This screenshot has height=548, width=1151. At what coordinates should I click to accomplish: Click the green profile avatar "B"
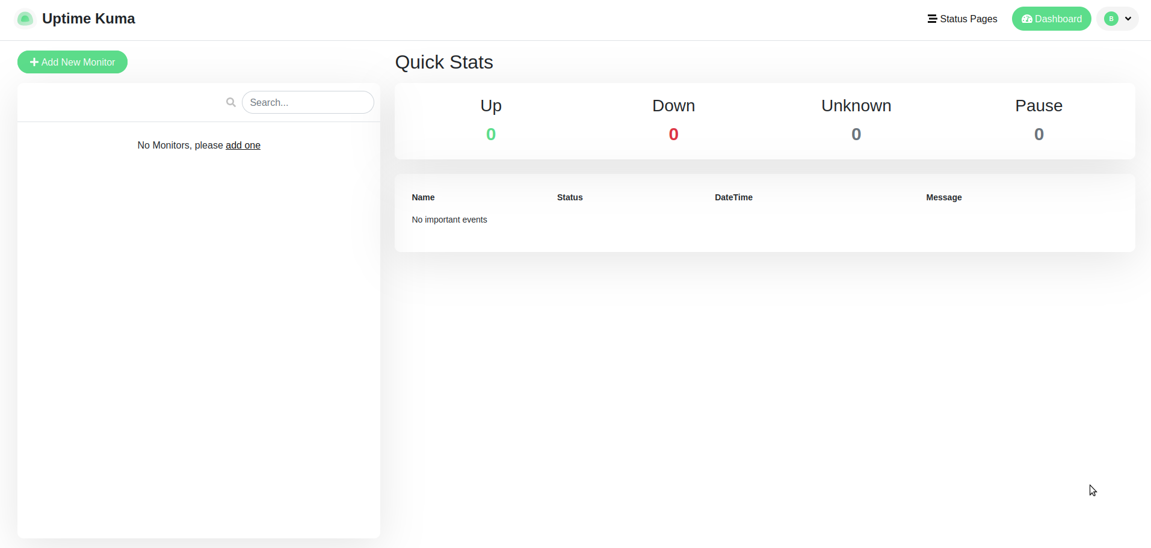(1111, 19)
